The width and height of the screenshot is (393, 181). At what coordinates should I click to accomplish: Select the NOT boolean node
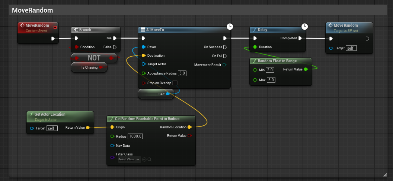tap(94, 58)
